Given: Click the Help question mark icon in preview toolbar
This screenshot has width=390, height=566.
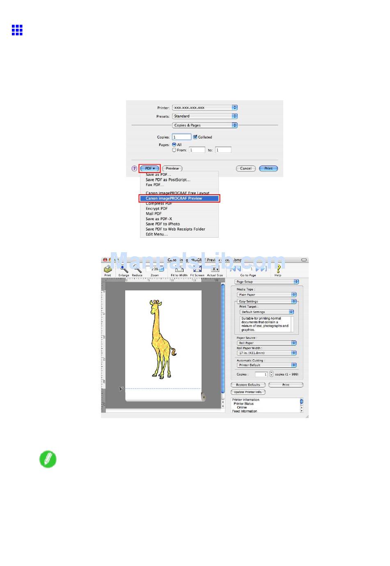Looking at the screenshot, I should pyautogui.click(x=278, y=269).
